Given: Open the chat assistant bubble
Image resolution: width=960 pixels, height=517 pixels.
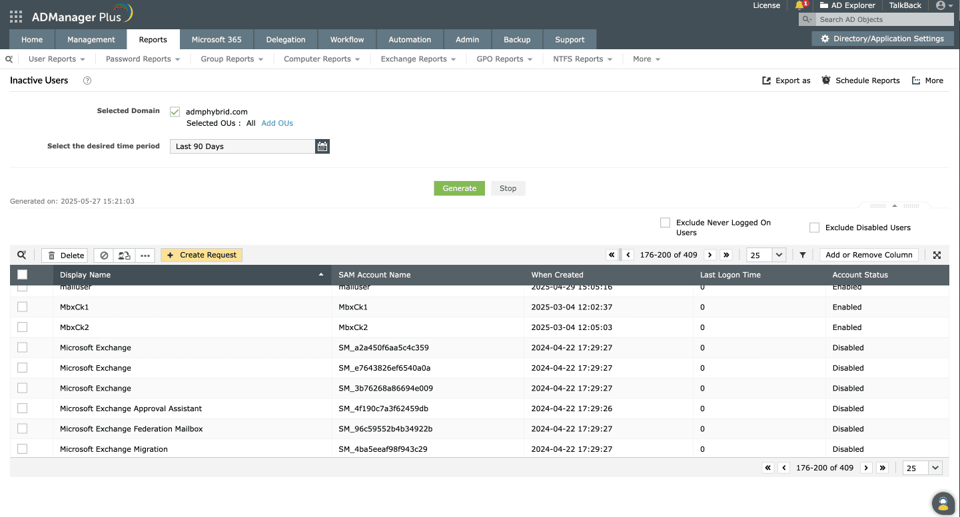Looking at the screenshot, I should click(x=942, y=503).
